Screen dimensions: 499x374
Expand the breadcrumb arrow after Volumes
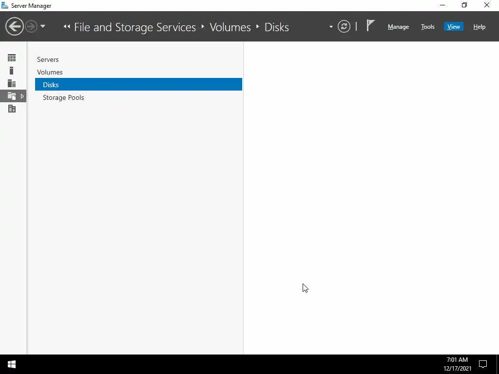(258, 27)
